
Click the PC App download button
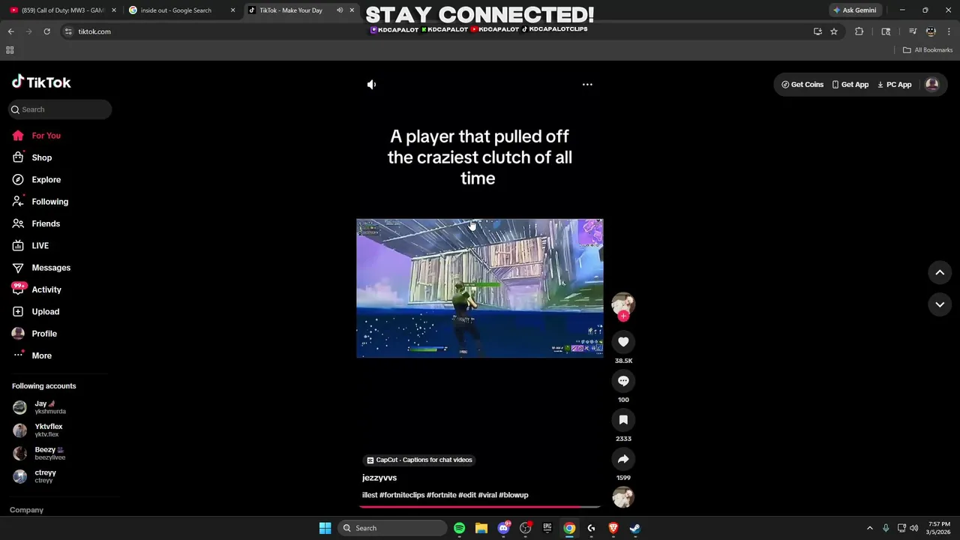click(x=894, y=85)
